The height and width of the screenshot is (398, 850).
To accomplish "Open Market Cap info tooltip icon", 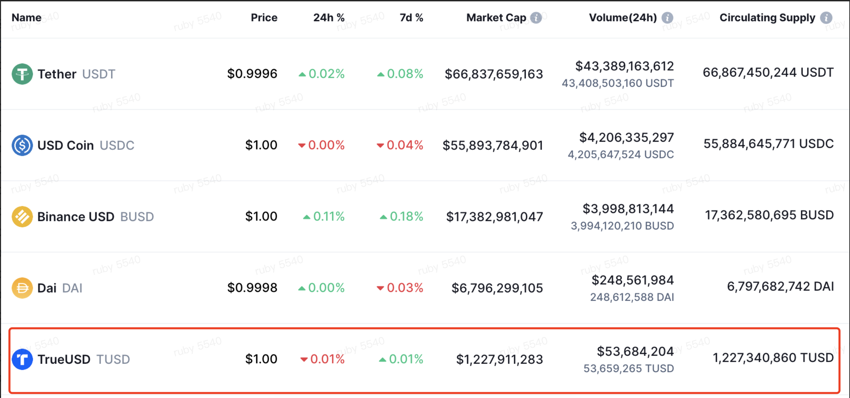I will pyautogui.click(x=536, y=18).
